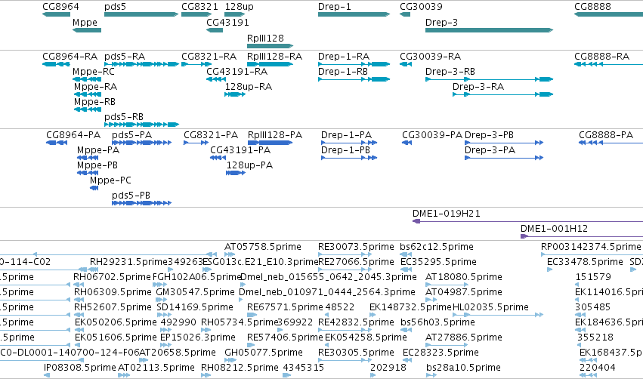Viewport: 643px width, 379px height.
Task: Select the CG8888 gene feature
Action: click(x=608, y=15)
